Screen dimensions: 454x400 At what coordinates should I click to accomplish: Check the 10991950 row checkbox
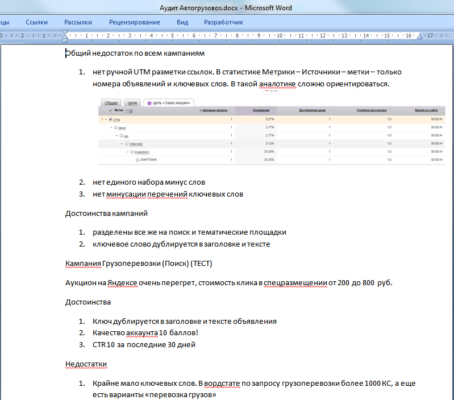click(127, 144)
